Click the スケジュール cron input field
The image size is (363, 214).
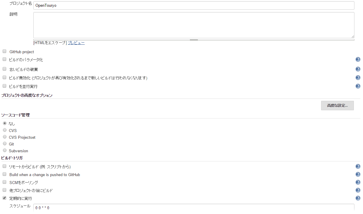tap(193, 208)
